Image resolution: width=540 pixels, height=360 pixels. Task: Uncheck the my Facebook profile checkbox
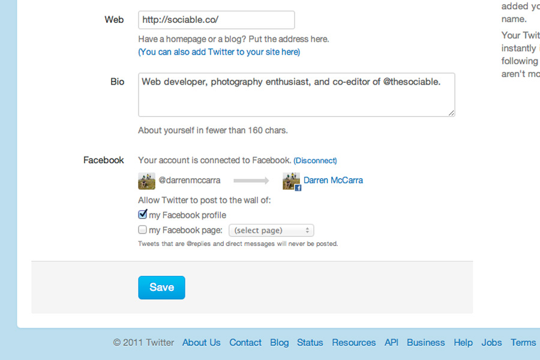point(143,214)
